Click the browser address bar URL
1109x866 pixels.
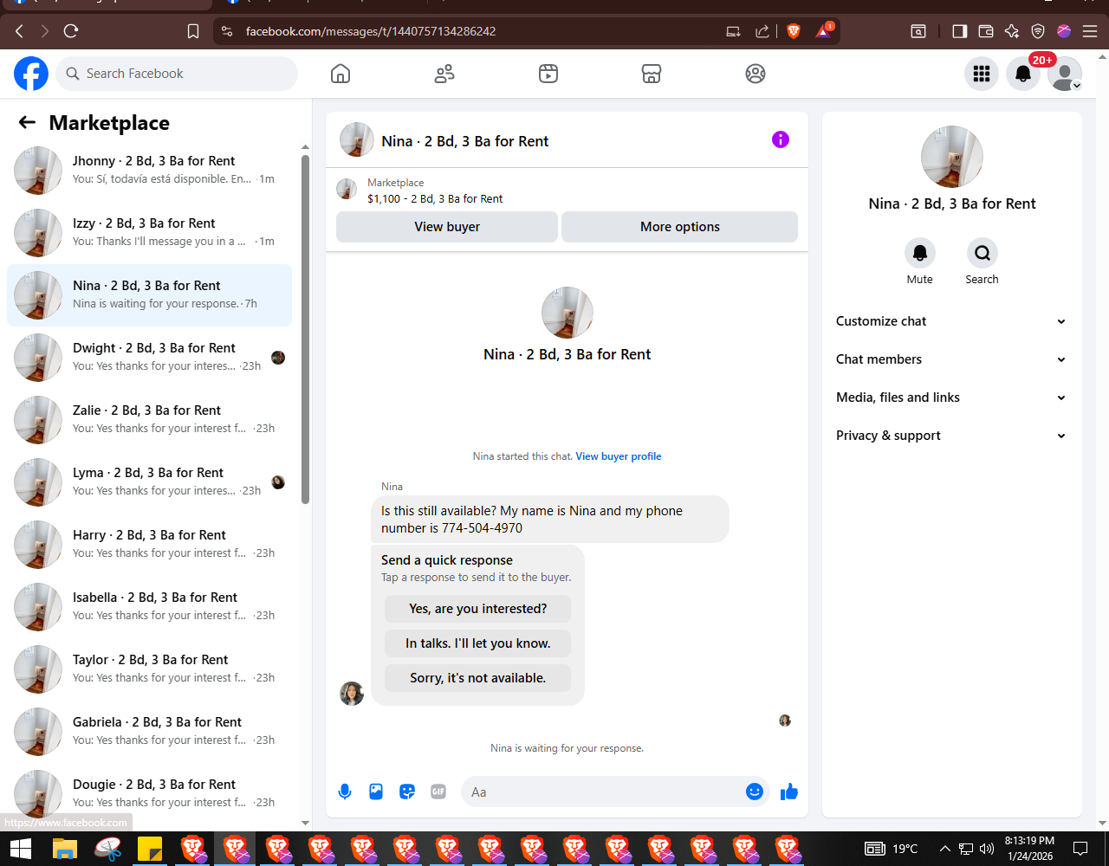371,31
